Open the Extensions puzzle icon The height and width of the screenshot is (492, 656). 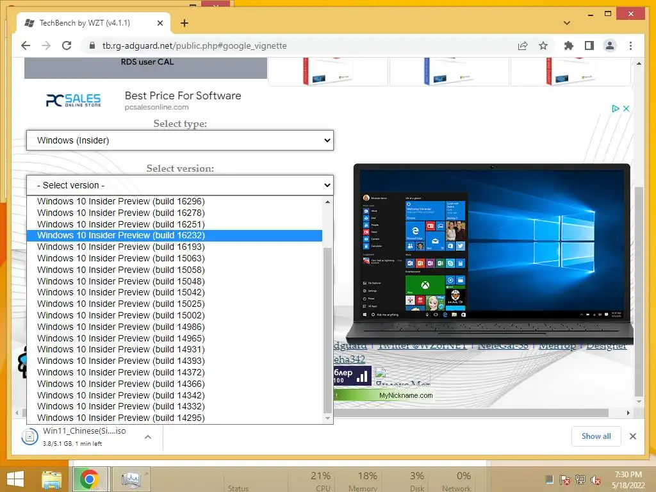569,45
